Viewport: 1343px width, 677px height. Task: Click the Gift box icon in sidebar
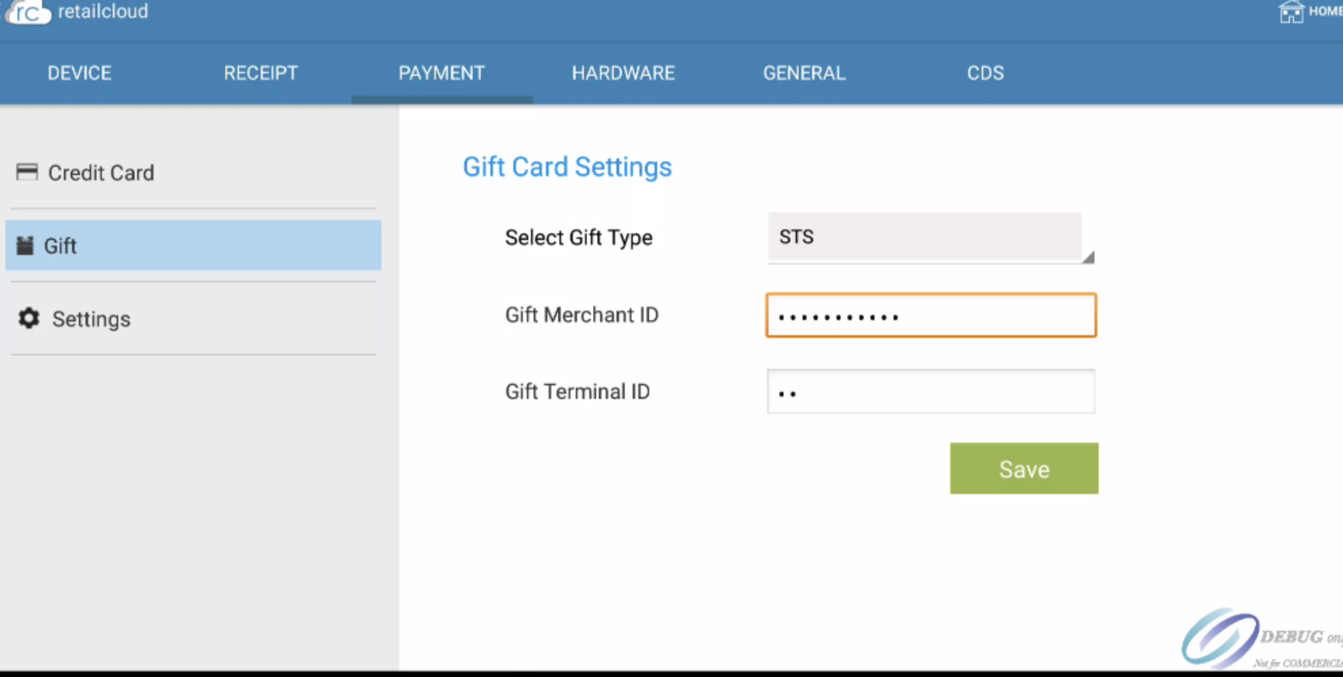pyautogui.click(x=25, y=246)
